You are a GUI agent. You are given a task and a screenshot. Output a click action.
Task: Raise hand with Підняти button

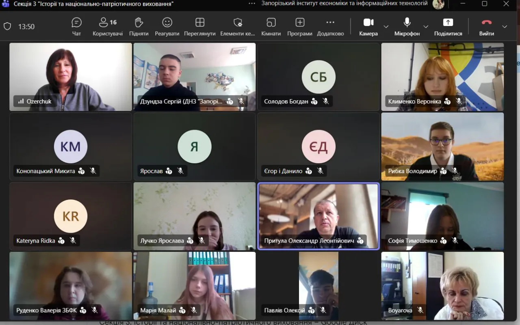coord(139,27)
